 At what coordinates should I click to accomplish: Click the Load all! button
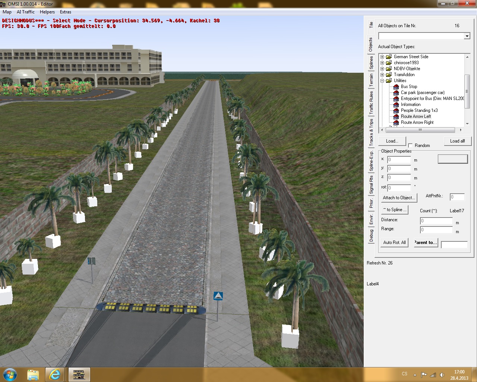pyautogui.click(x=457, y=141)
